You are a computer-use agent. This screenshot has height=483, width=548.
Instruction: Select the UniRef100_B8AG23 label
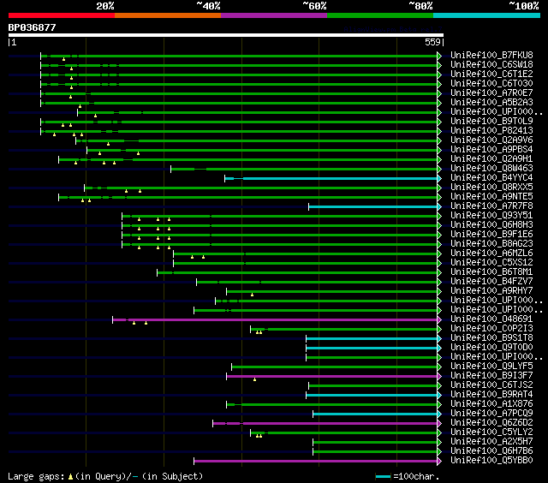click(491, 244)
